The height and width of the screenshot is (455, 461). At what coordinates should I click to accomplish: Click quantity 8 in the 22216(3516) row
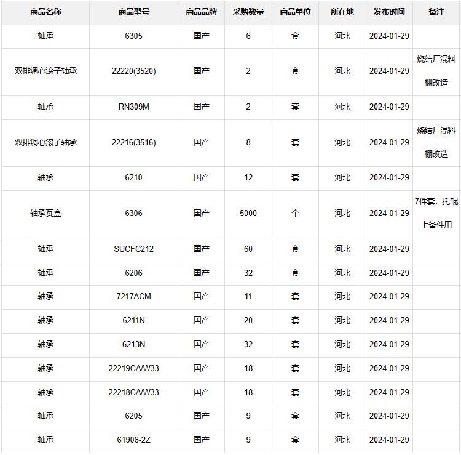[248, 143]
